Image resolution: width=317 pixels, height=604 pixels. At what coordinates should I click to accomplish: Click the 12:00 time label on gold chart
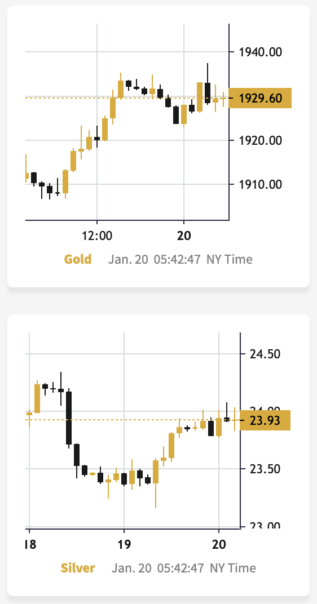click(97, 236)
